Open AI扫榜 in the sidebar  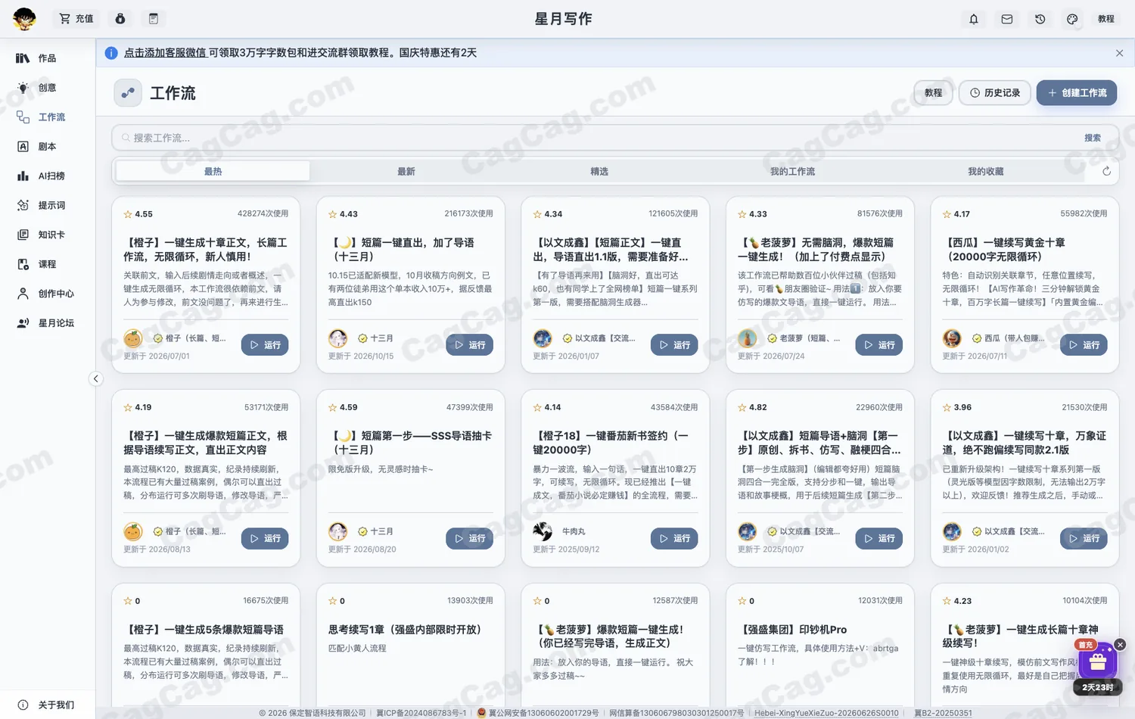coord(47,176)
